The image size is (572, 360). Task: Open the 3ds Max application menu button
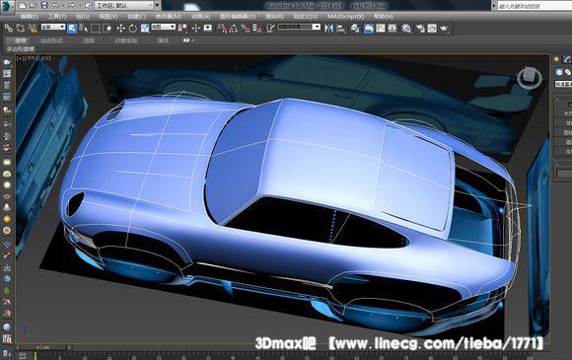pos(7,6)
